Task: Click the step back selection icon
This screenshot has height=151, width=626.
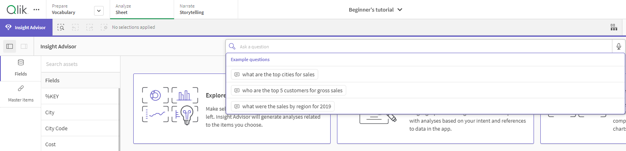Action: click(75, 27)
